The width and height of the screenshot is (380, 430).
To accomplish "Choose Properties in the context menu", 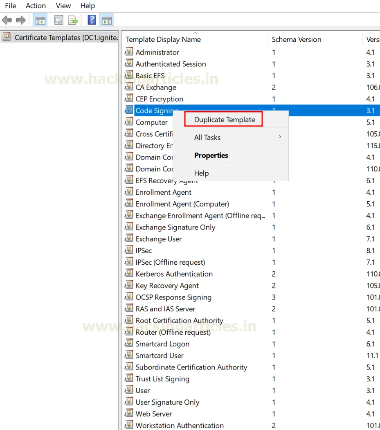I will click(211, 155).
